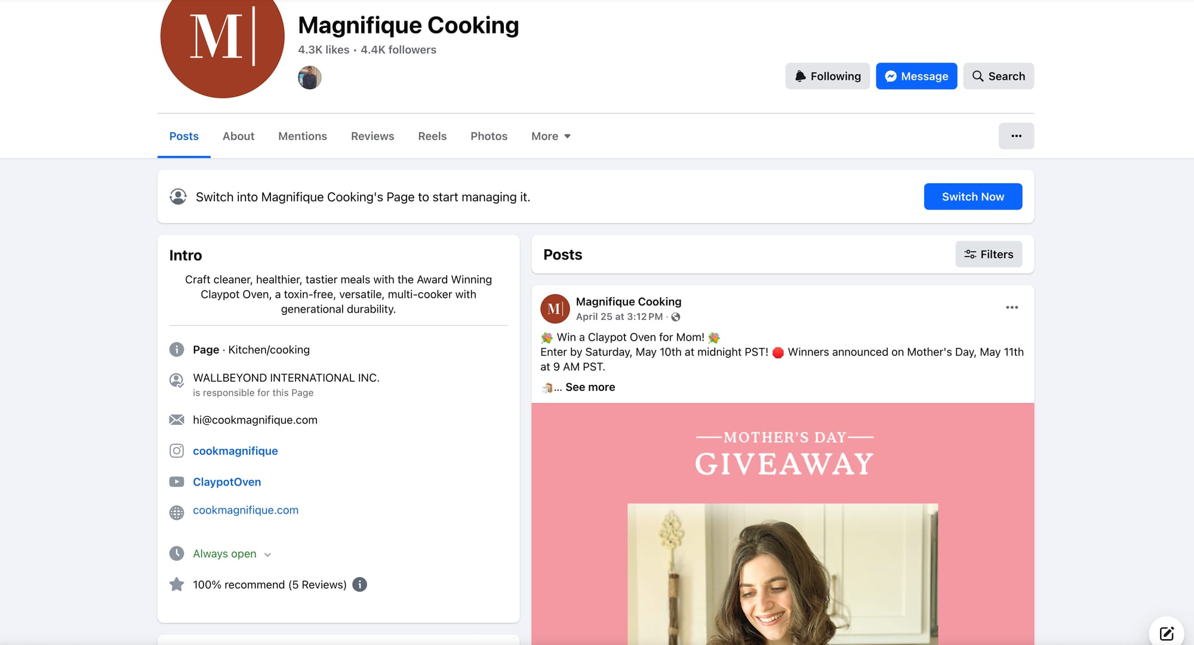Toggle the Following button

click(x=827, y=76)
